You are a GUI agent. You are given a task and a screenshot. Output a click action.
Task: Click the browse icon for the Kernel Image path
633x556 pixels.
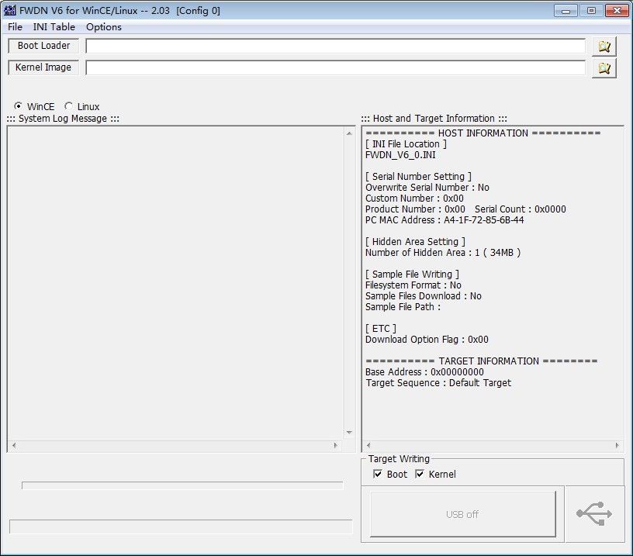[604, 68]
